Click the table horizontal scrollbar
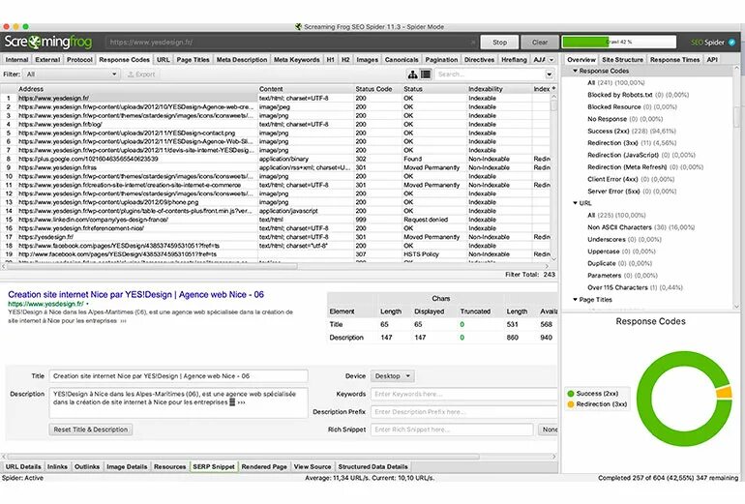The height and width of the screenshot is (504, 745). 152,266
